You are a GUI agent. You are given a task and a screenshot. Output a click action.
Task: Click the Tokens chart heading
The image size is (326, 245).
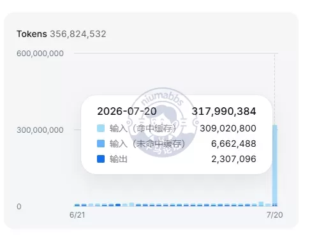click(x=32, y=34)
